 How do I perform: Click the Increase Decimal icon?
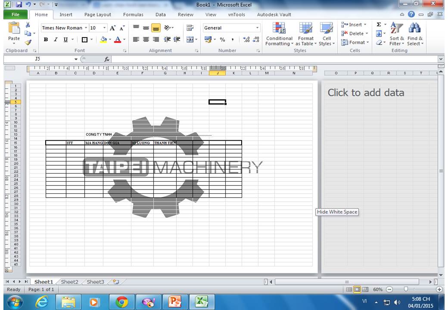pos(246,40)
